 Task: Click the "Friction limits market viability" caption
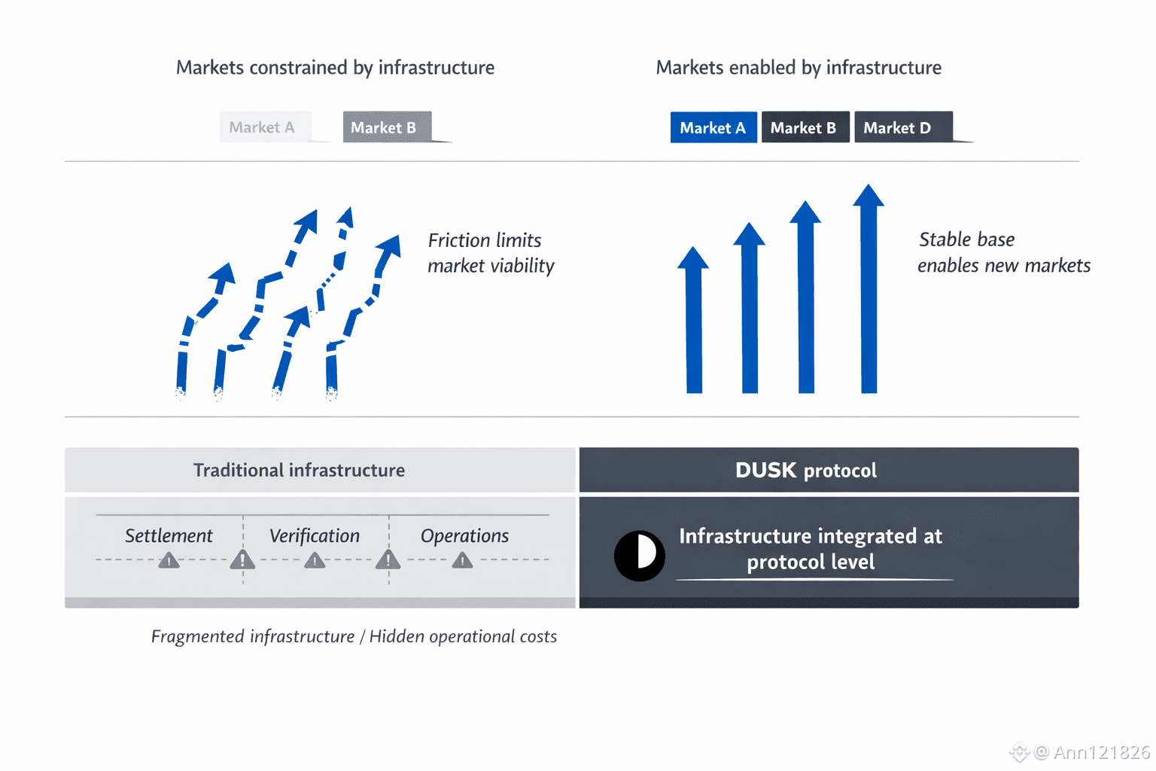491,253
